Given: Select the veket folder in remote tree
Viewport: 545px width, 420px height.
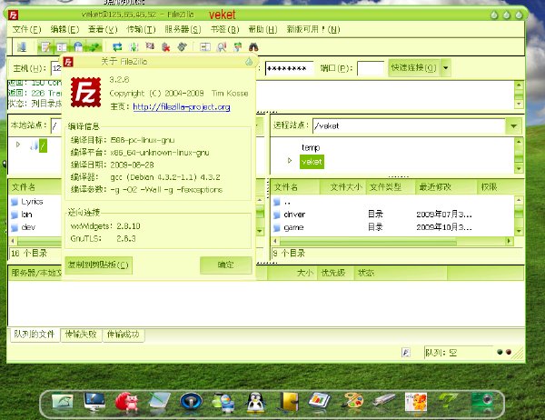Looking at the screenshot, I should [312, 162].
